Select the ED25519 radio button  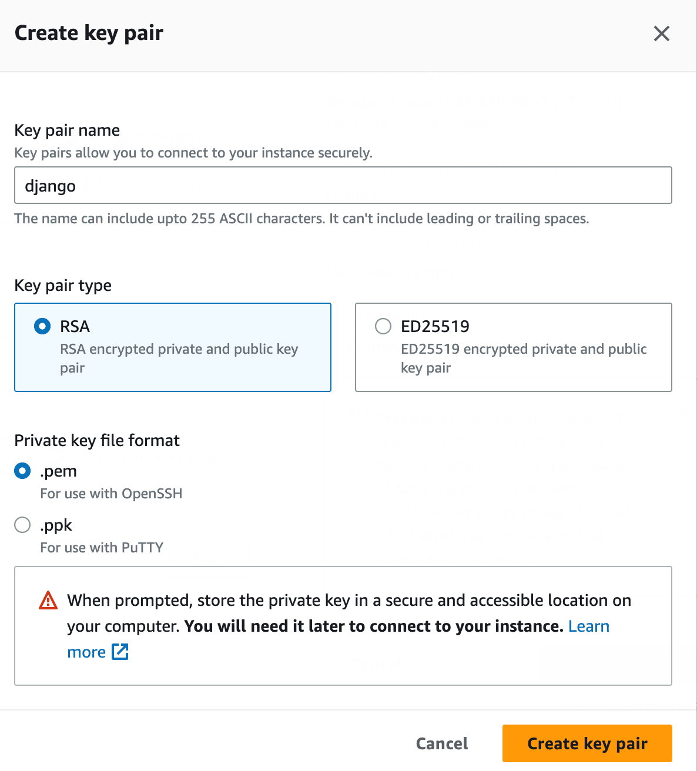383,326
